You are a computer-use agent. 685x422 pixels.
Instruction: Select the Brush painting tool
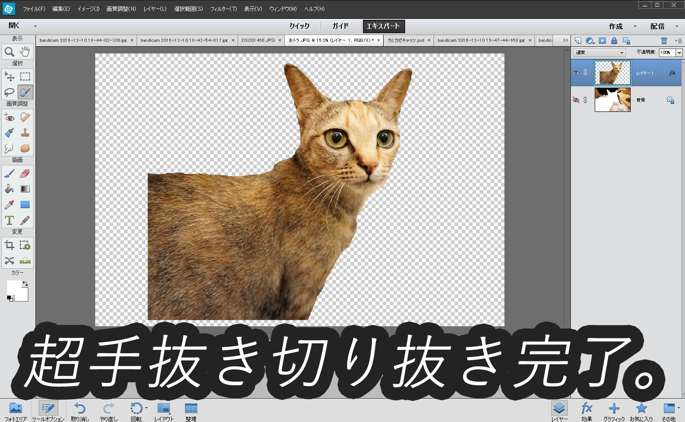pyautogui.click(x=9, y=173)
